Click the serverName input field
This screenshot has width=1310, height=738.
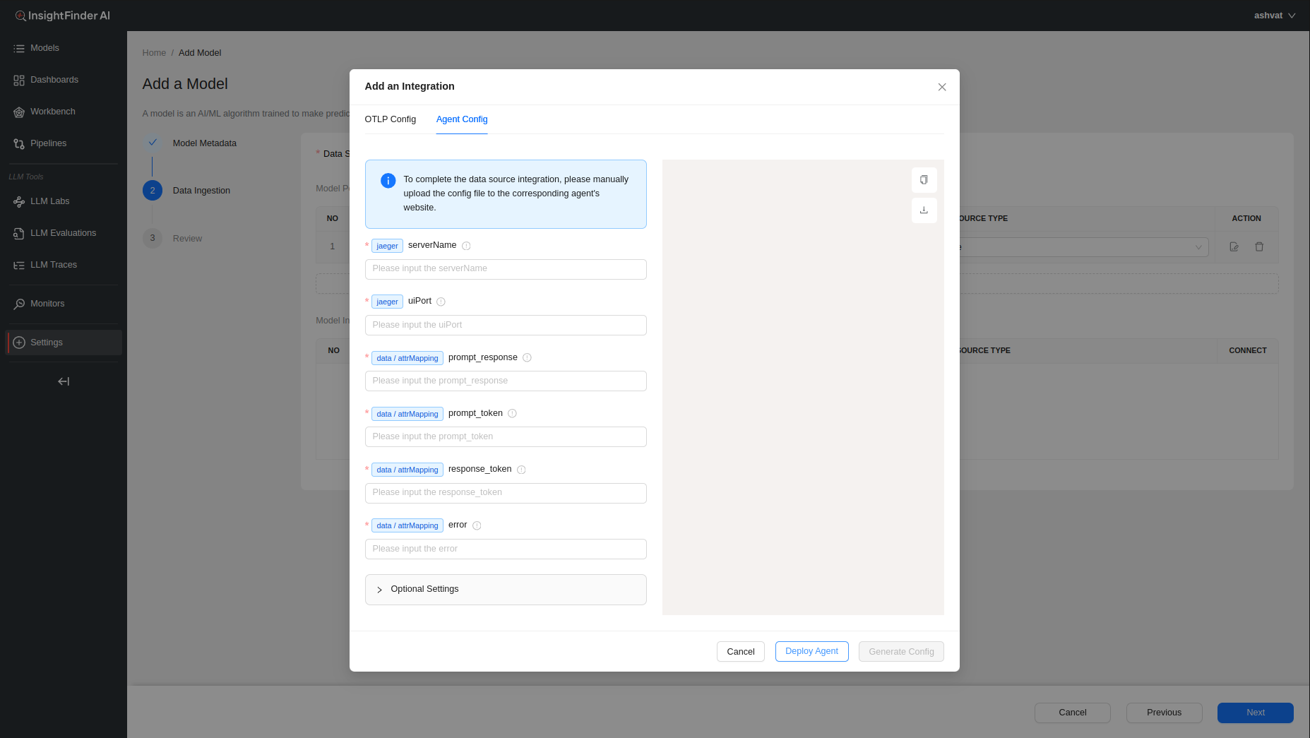pos(505,269)
